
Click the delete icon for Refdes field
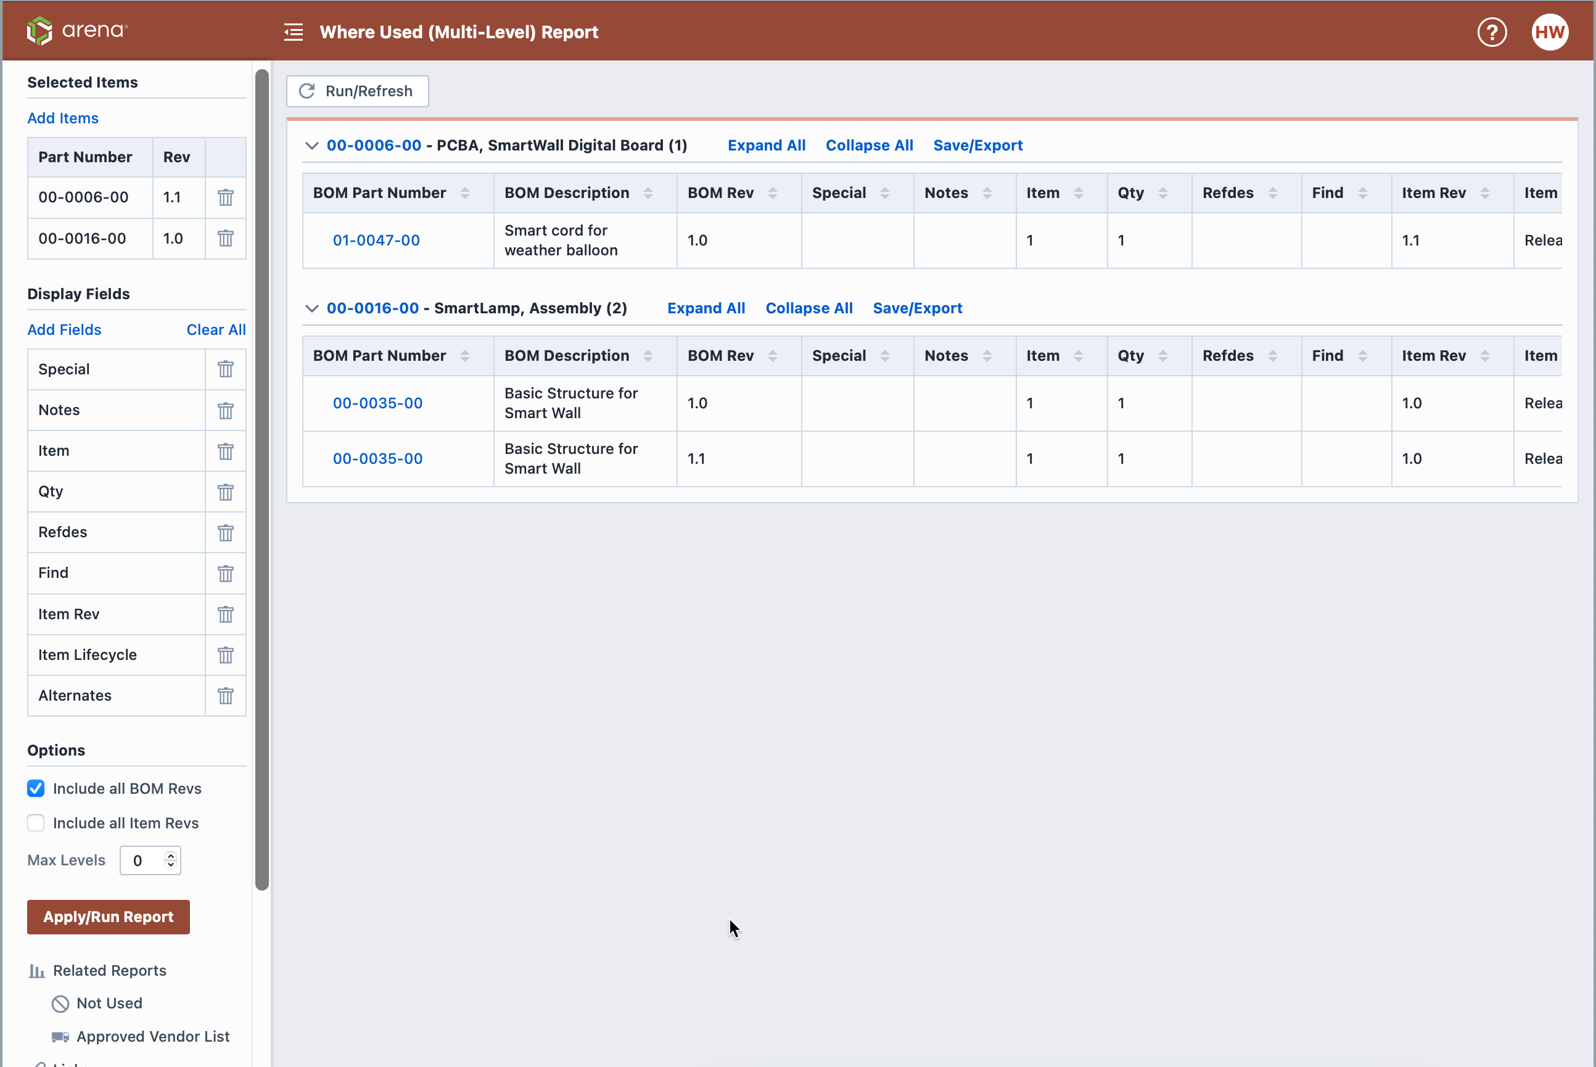225,532
